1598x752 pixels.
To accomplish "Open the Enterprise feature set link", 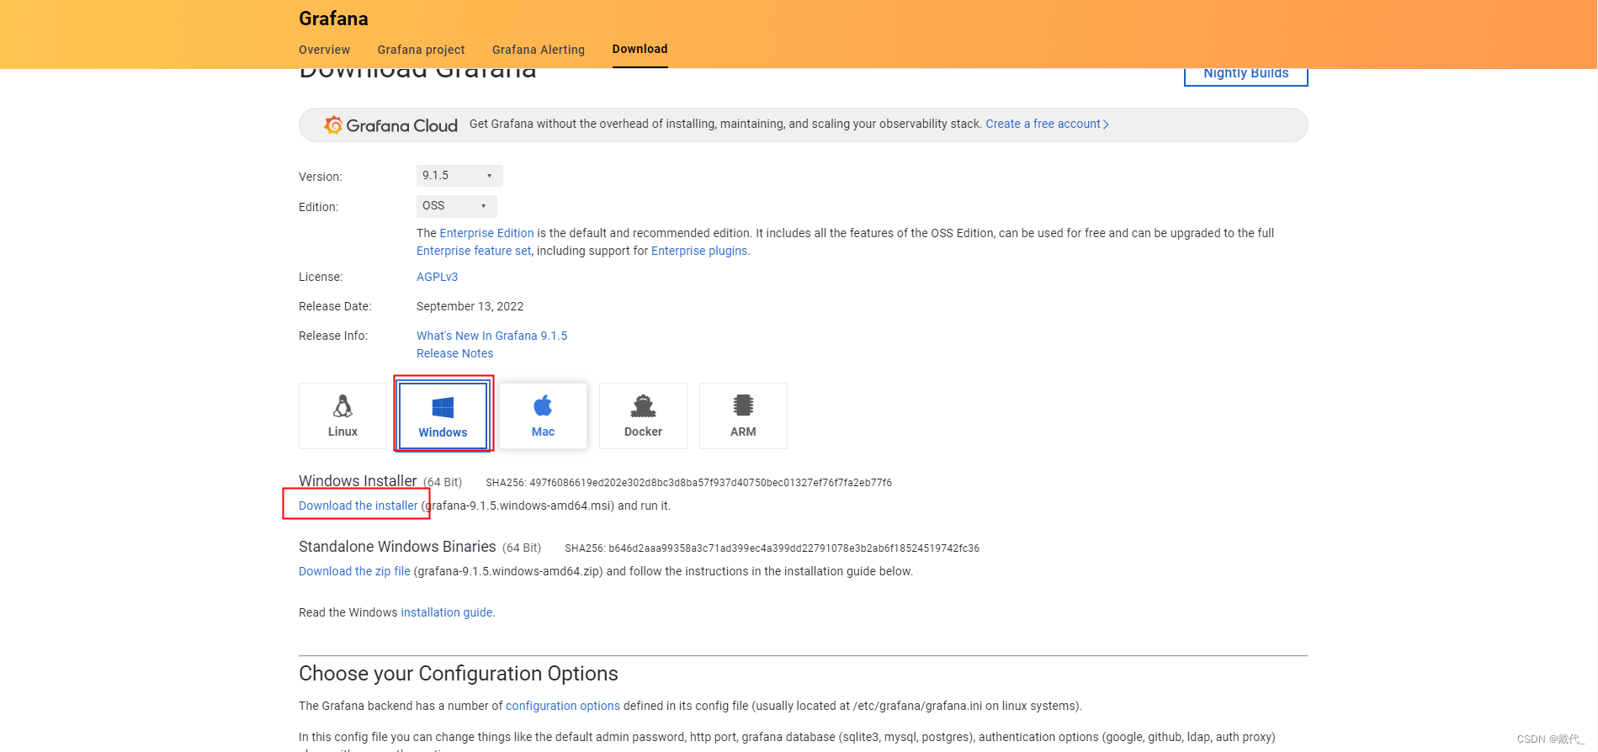I will click(474, 251).
